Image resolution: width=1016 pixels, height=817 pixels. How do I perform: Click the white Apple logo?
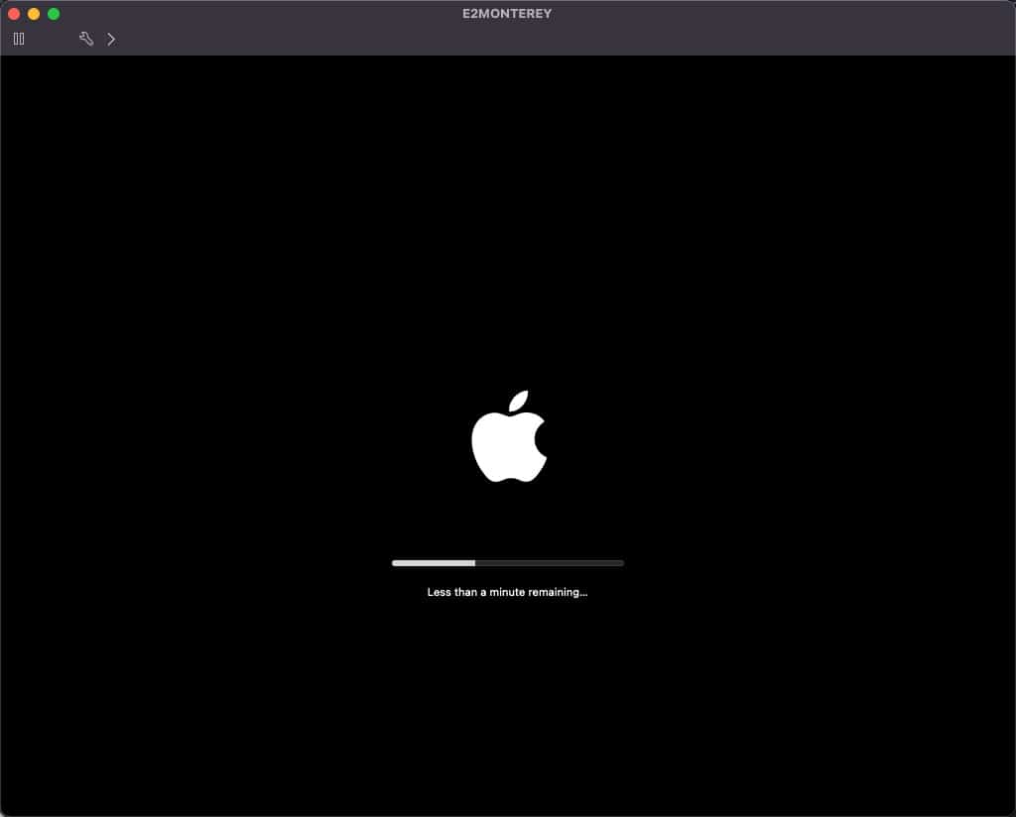click(509, 436)
